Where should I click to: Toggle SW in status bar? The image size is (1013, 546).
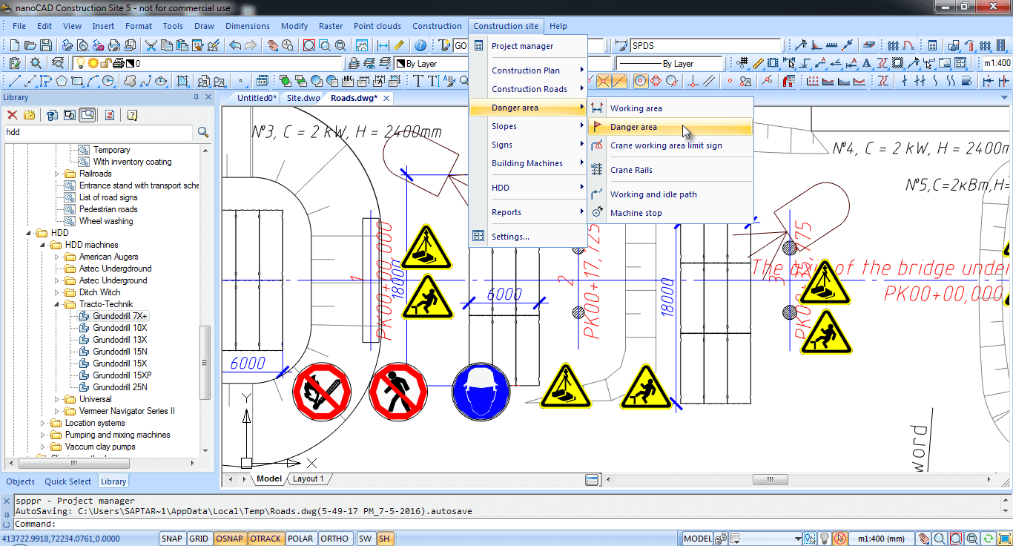point(365,539)
